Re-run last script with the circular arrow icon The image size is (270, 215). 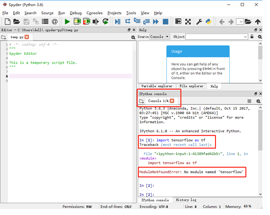[106, 22]
